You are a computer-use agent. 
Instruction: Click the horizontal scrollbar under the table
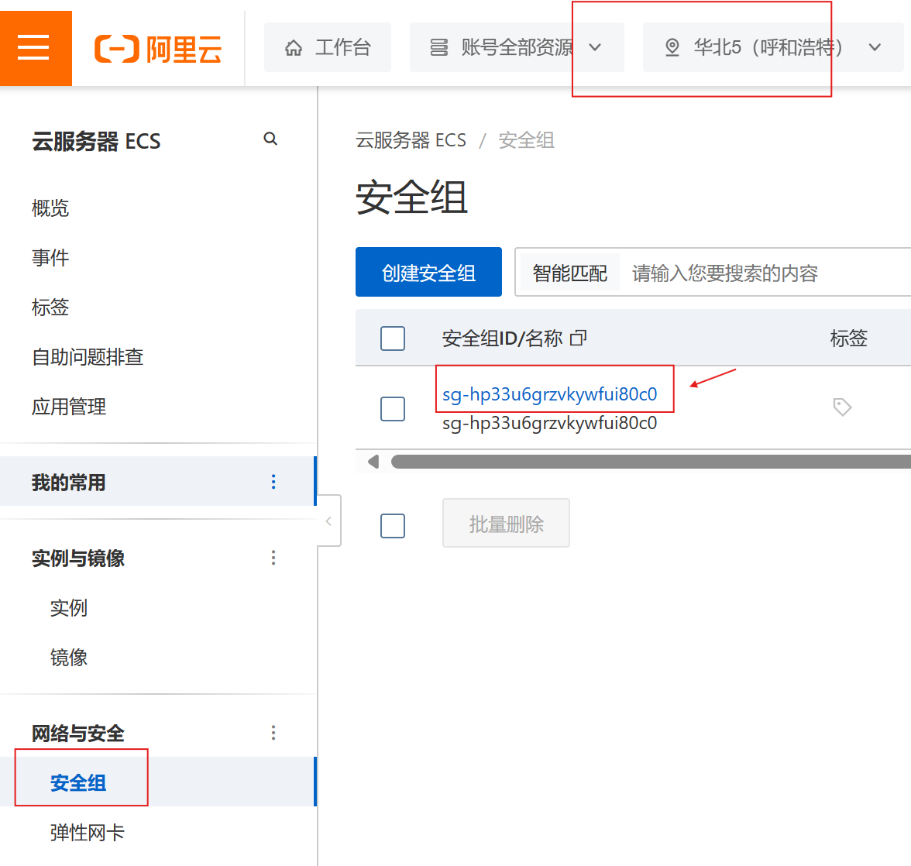651,462
